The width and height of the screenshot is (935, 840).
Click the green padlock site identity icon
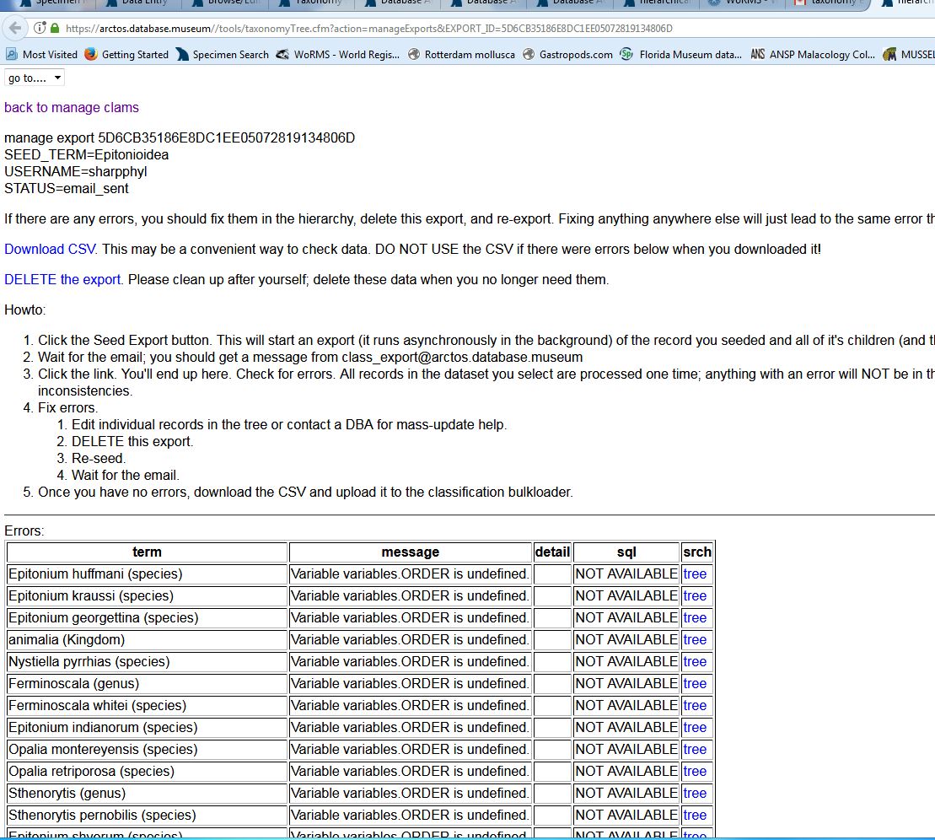52,26
